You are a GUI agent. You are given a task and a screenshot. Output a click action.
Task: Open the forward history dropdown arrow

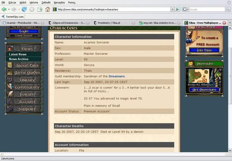tap(19, 10)
